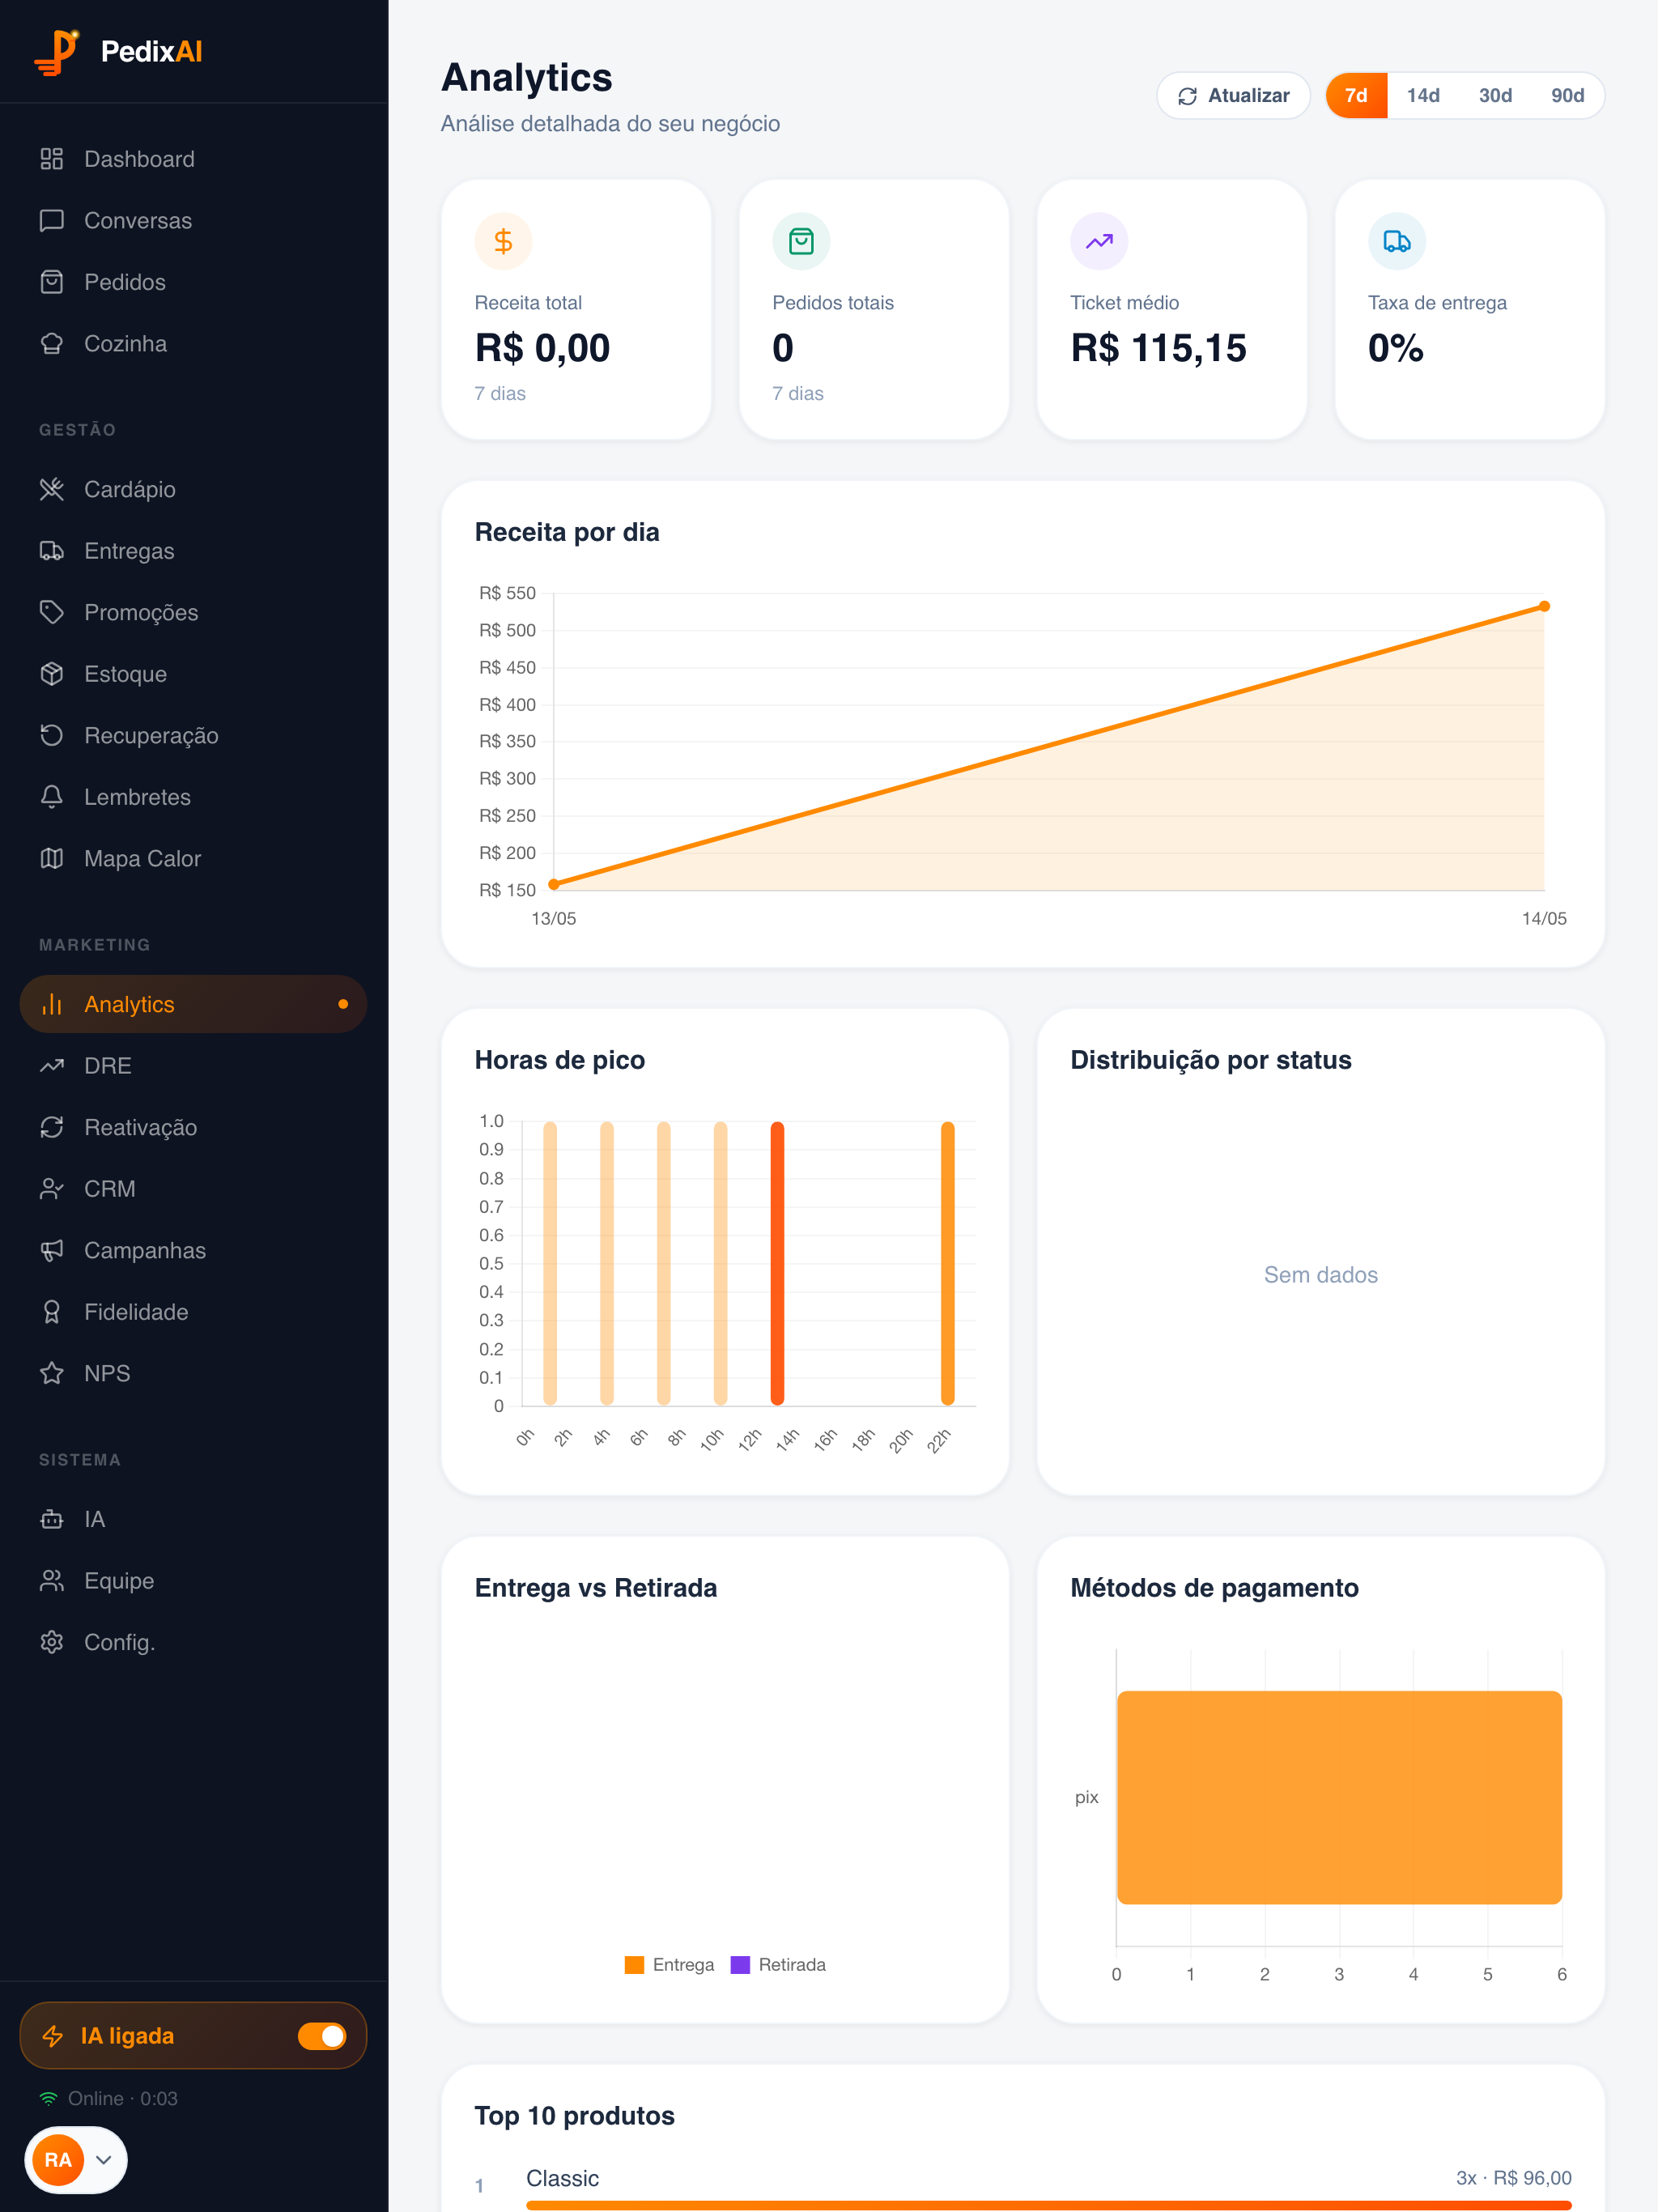Toggle the IA ligada switch
The image size is (1658, 2212).
[322, 2036]
